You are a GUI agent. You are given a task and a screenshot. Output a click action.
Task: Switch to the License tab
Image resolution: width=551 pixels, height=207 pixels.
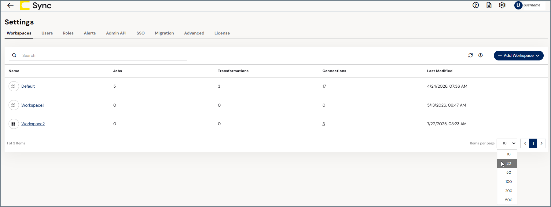click(222, 33)
